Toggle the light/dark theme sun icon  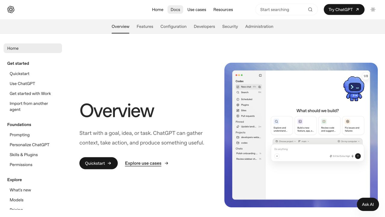pos(373,10)
